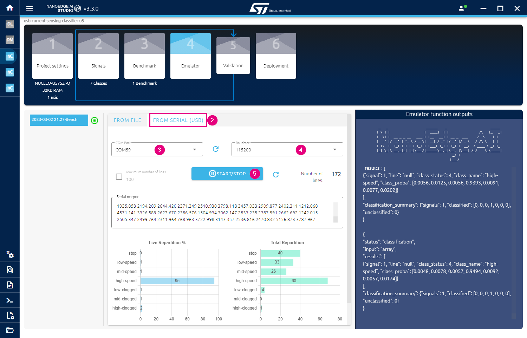The width and height of the screenshot is (527, 338).
Task: Click the 1 Benchmark label
Action: 144,83
